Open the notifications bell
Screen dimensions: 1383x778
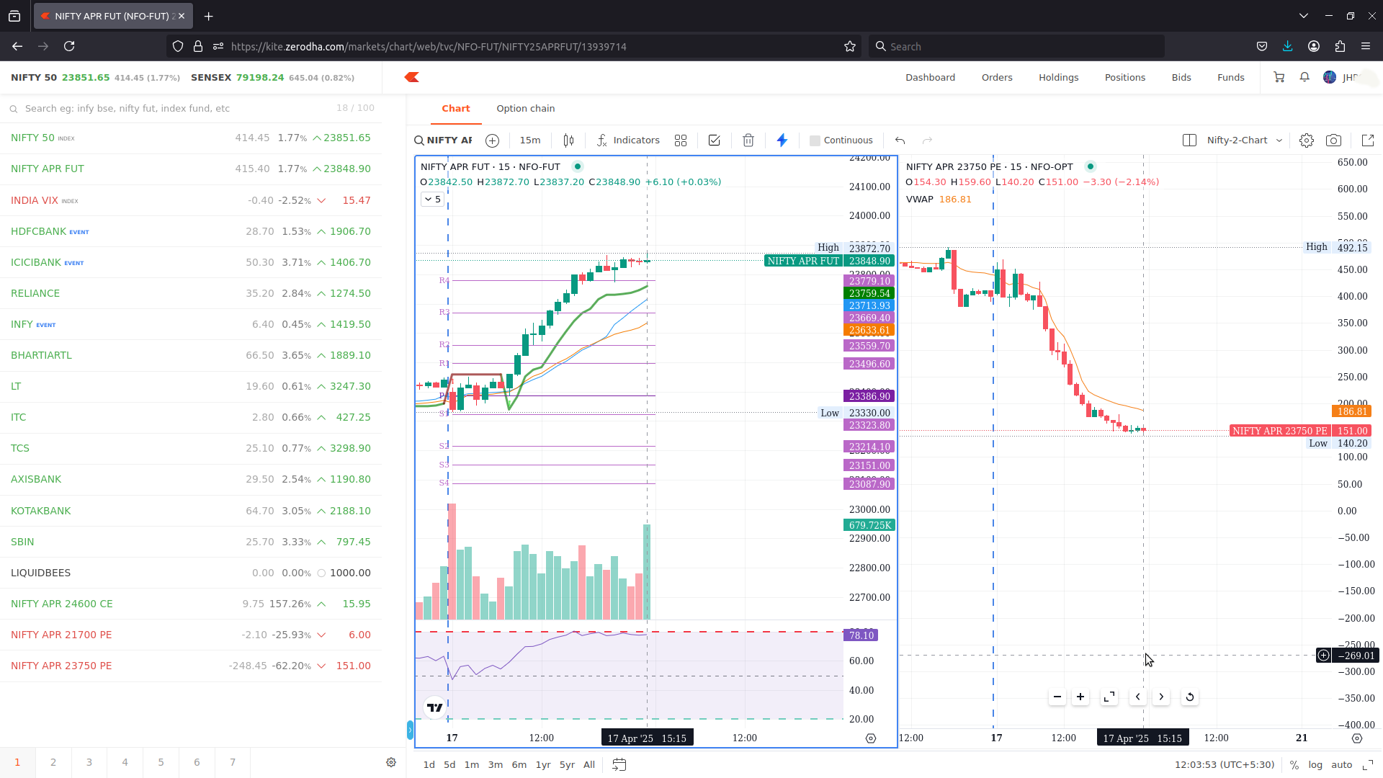(1304, 77)
